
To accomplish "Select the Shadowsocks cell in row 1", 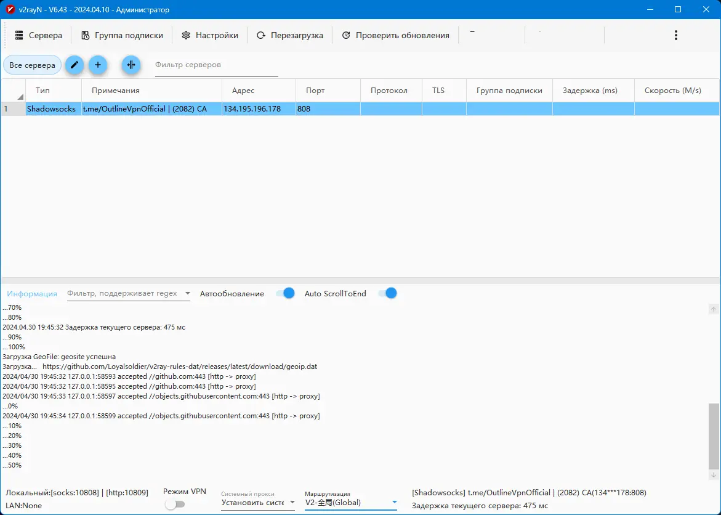I will click(54, 109).
